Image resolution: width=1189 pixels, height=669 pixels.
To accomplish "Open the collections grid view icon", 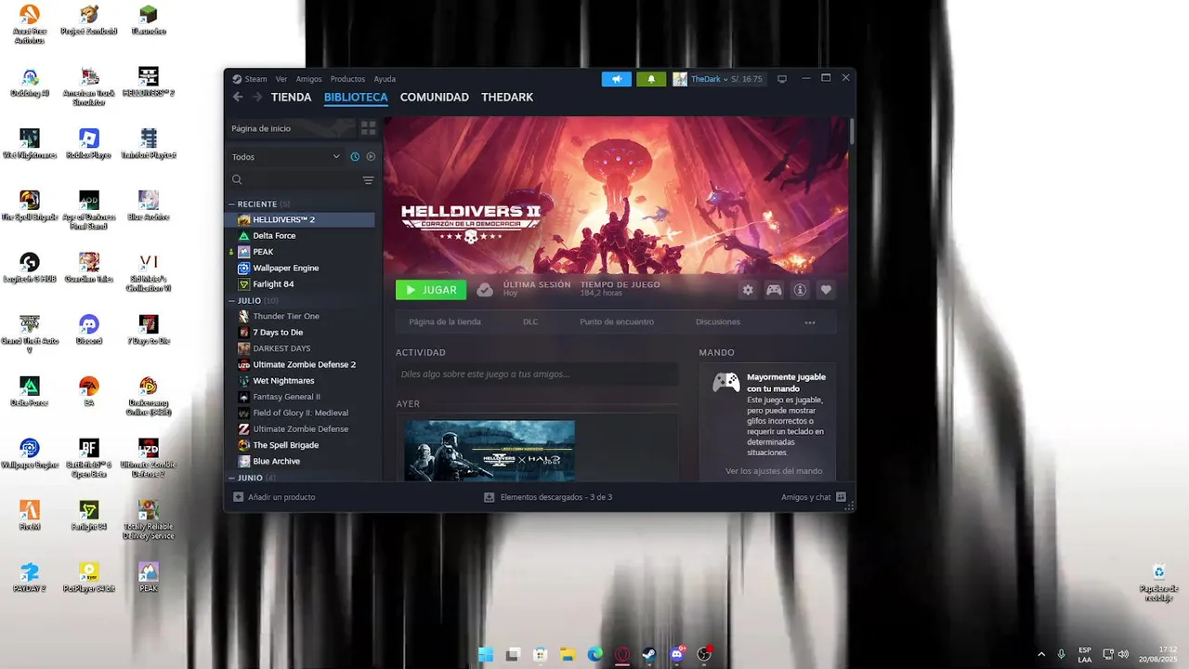I will point(368,128).
